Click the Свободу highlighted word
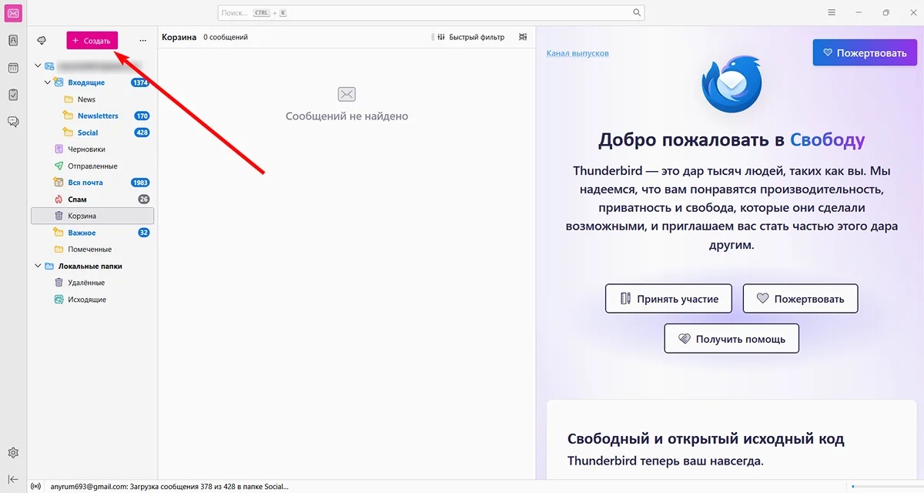This screenshot has width=924, height=493. [828, 140]
